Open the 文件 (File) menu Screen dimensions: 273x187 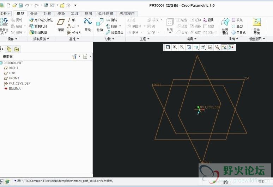pos(5,13)
